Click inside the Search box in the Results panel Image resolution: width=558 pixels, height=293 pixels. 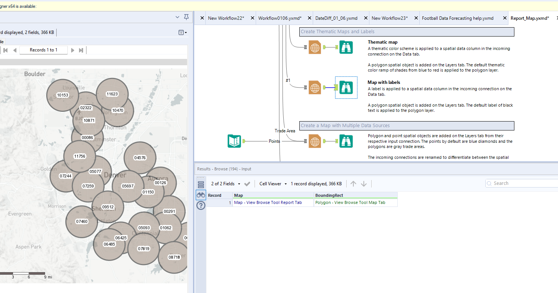(x=522, y=183)
